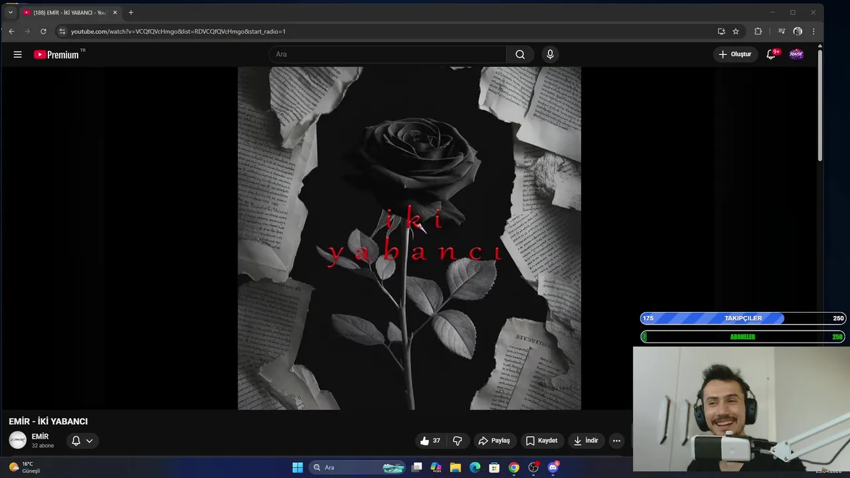850x478 pixels.
Task: Click the video title EMİR - İKİ YABANCI
Action: [48, 422]
